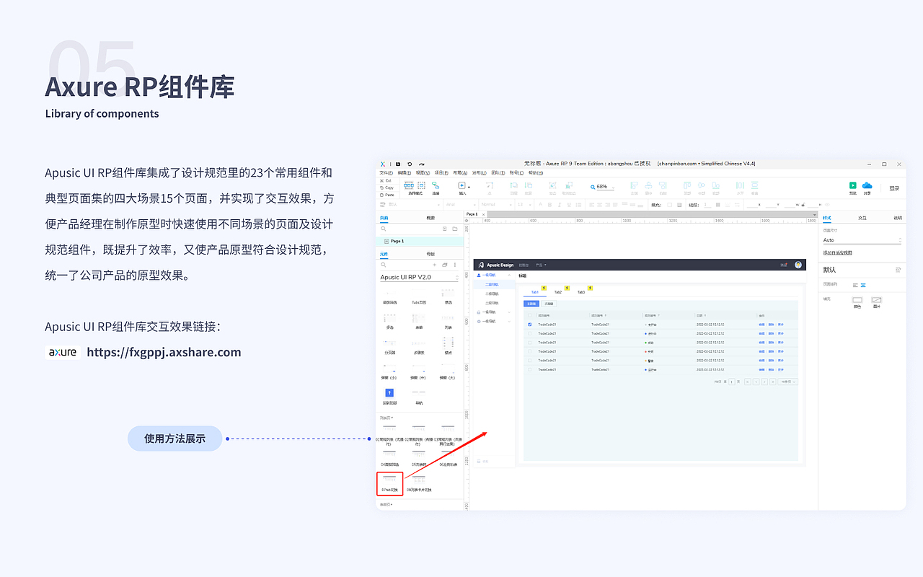The height and width of the screenshot is (577, 923).
Task: Open the Arial font family dropdown
Action: pyautogui.click(x=460, y=204)
